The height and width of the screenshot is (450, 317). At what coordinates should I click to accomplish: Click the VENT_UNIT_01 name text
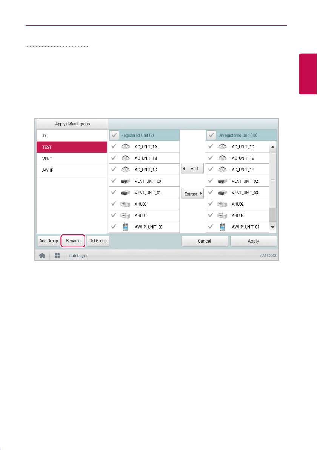coord(148,193)
